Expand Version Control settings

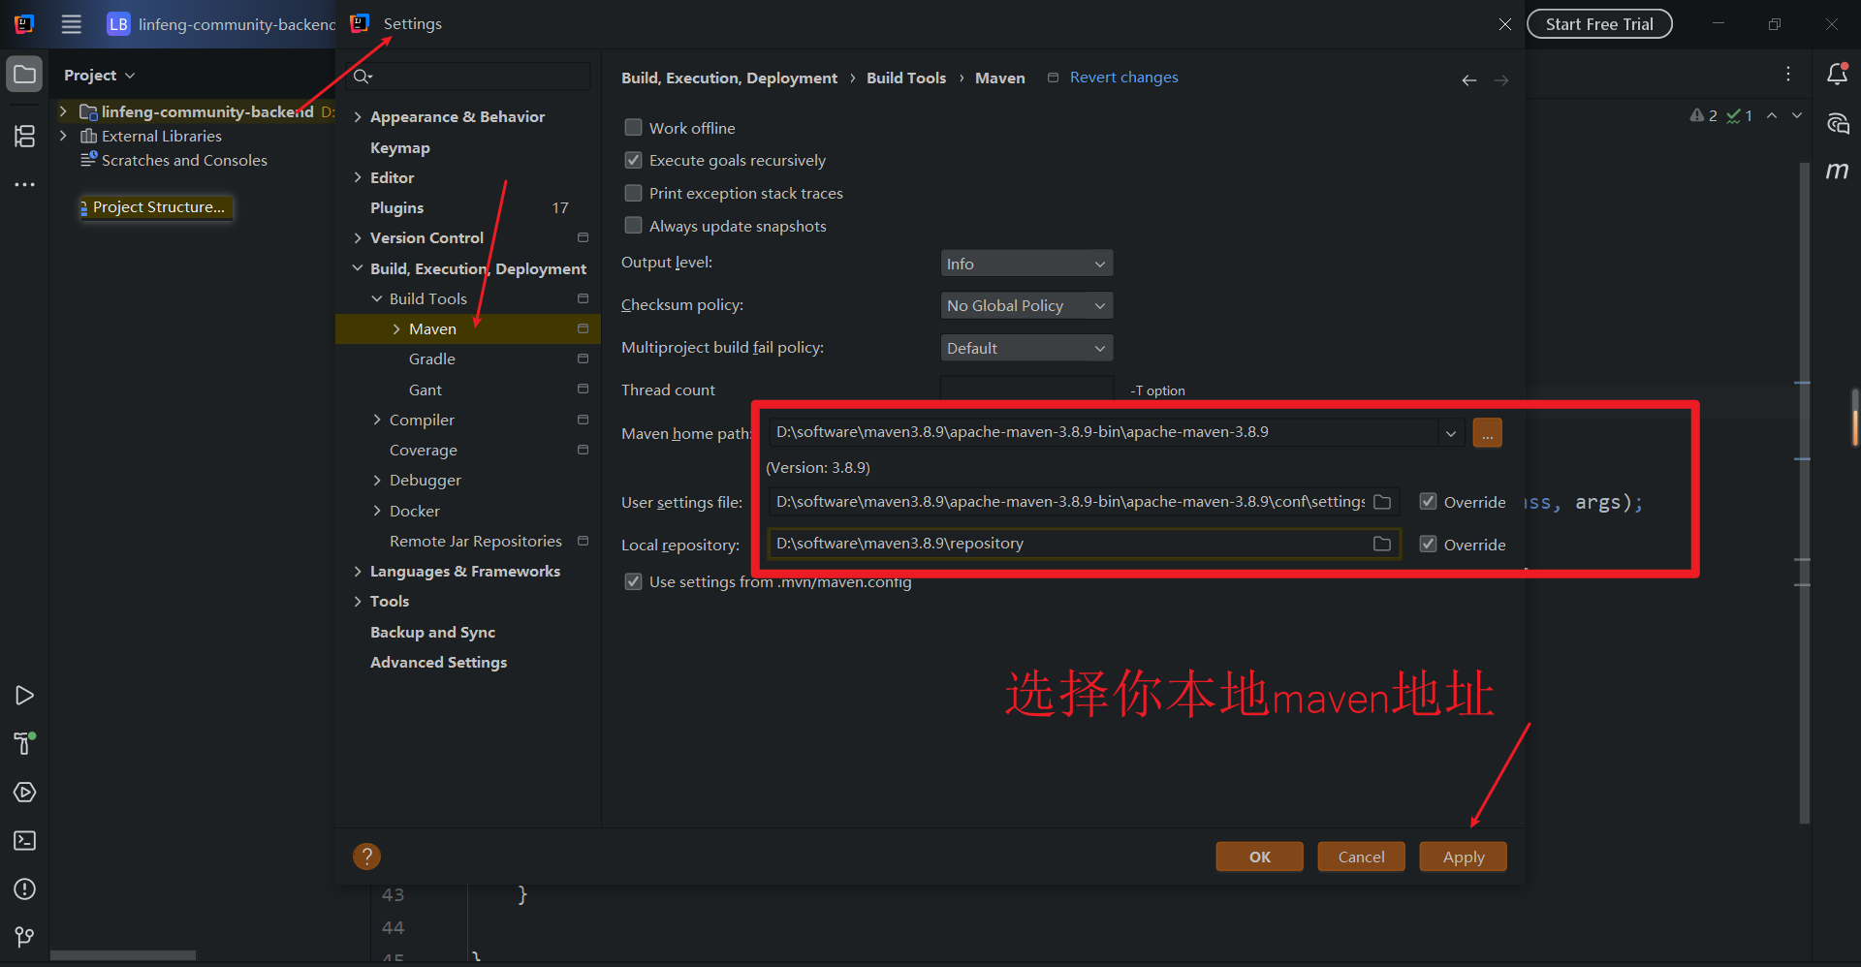[x=358, y=238]
